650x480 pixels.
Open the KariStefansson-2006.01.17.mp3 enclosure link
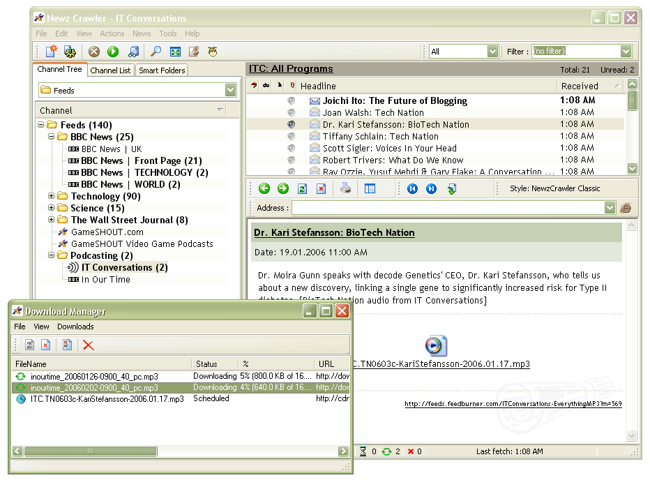(x=441, y=364)
